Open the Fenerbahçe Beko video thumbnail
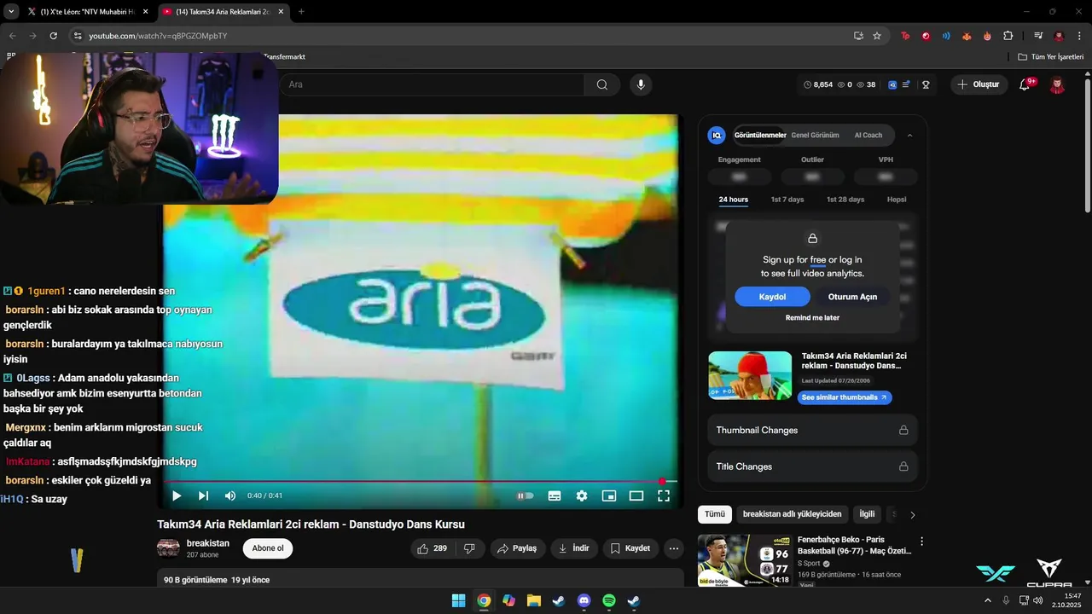The width and height of the screenshot is (1092, 614). click(x=745, y=560)
